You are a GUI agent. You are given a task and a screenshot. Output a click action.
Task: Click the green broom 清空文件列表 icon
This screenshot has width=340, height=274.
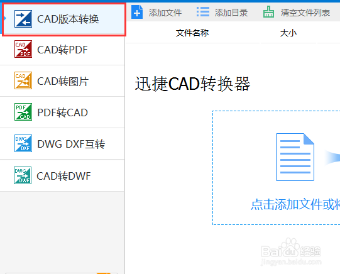pyautogui.click(x=268, y=12)
